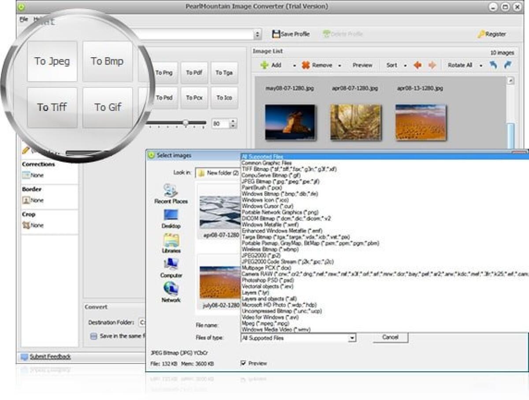Remove selected image with the red Remove icon
The height and width of the screenshot is (400, 529).
pyautogui.click(x=306, y=65)
